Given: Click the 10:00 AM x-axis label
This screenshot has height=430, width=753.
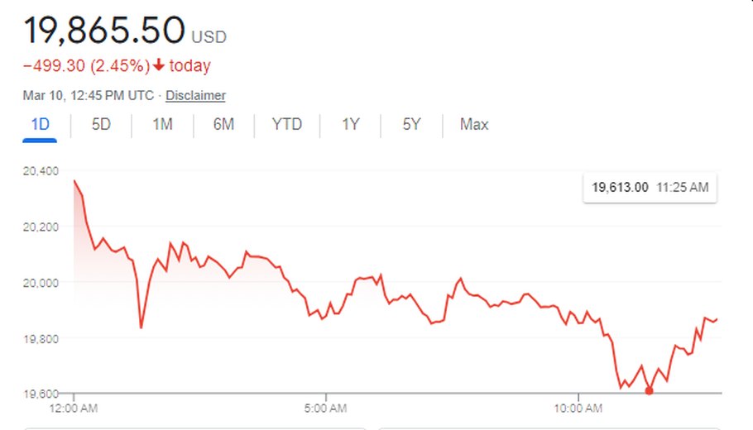Looking at the screenshot, I should pos(578,408).
